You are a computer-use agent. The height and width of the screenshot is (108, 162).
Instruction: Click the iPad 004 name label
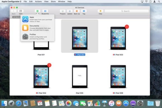pyautogui.click(x=41, y=93)
